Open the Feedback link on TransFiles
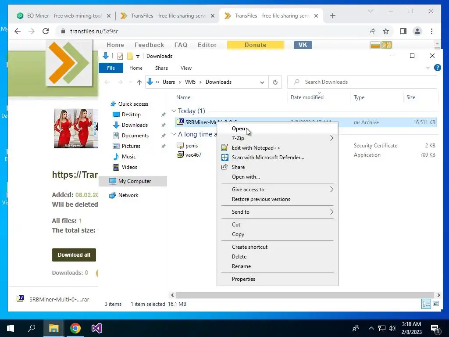449x337 pixels. tap(149, 45)
